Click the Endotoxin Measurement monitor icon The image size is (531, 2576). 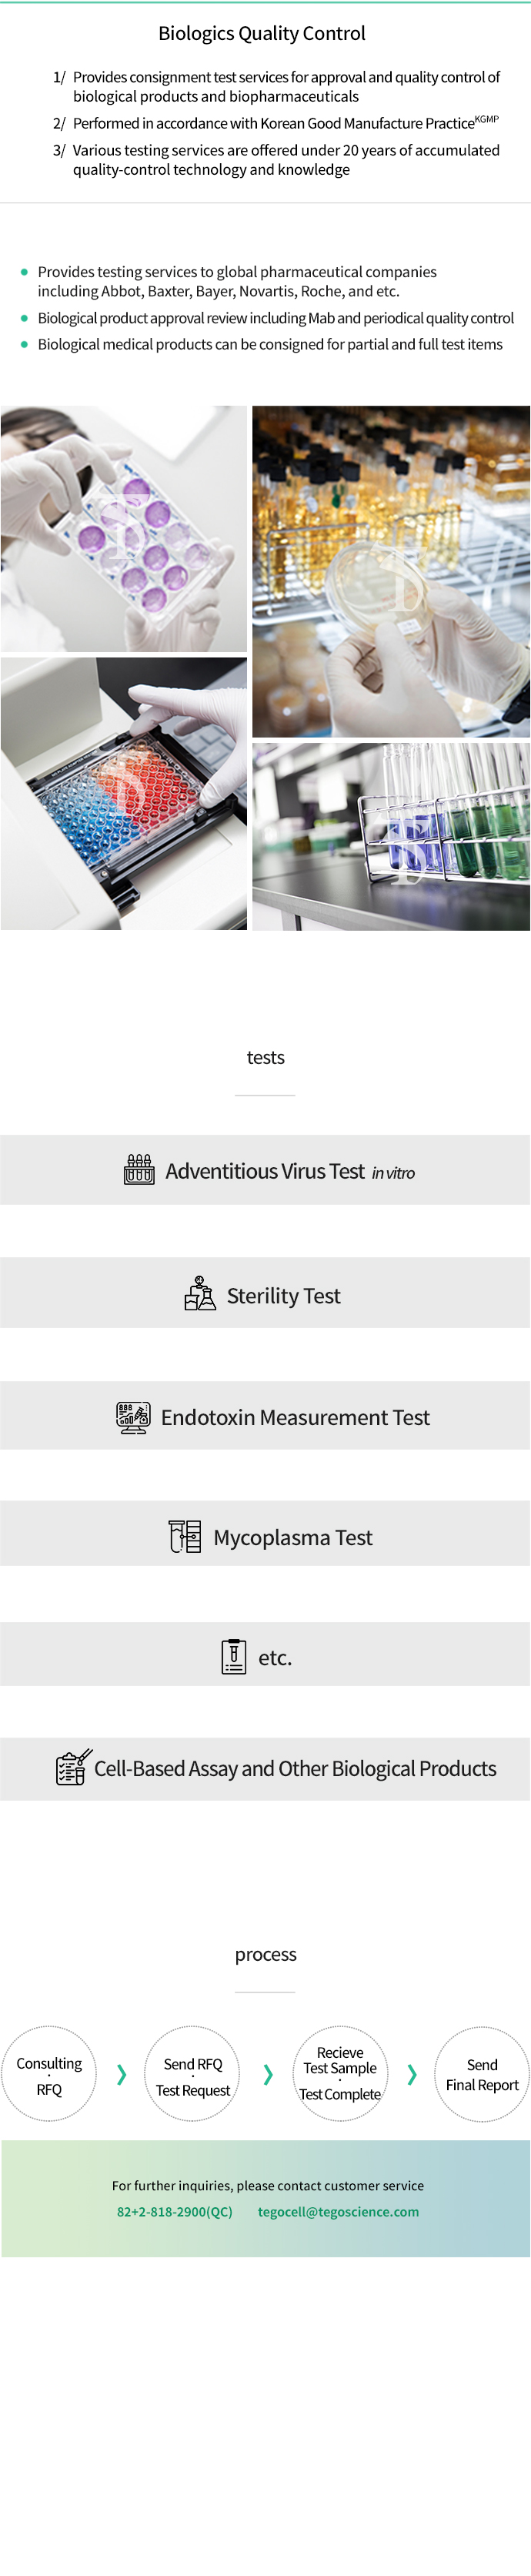coord(133,1417)
